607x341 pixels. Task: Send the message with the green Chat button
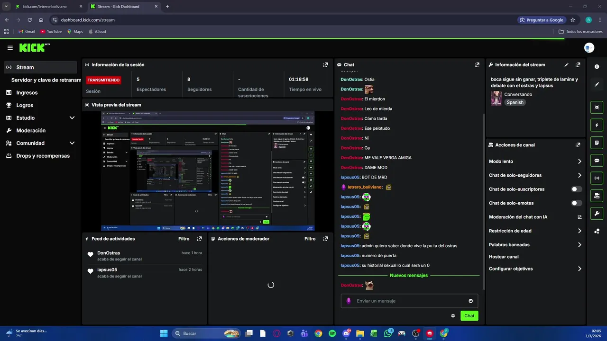pos(469,316)
